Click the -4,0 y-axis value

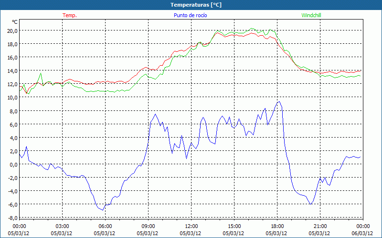point(13,191)
